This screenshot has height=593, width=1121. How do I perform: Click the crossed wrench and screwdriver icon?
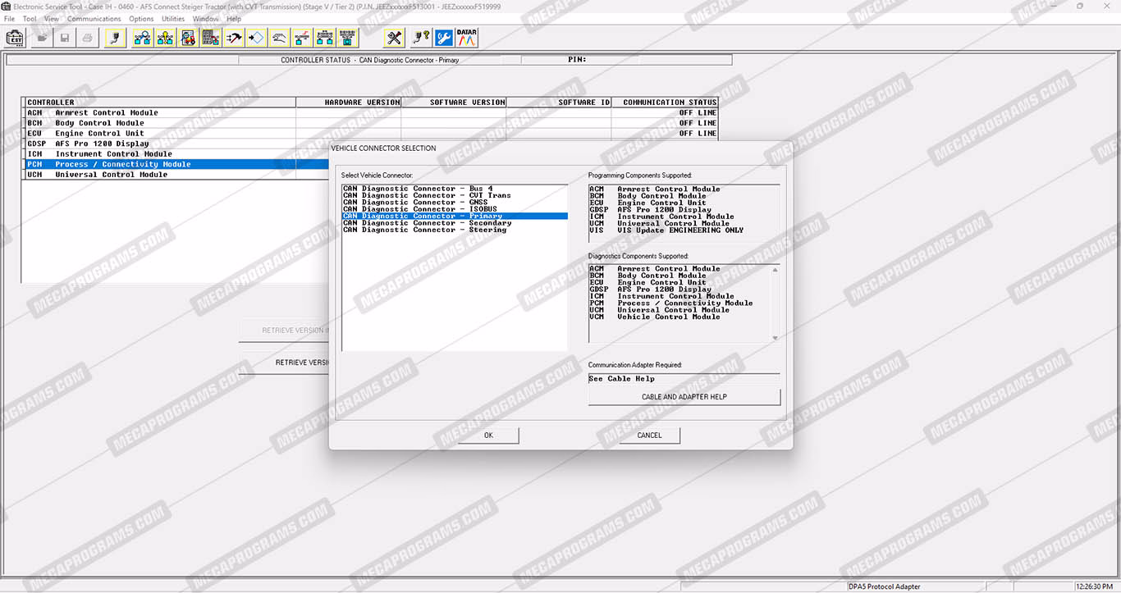coord(395,38)
